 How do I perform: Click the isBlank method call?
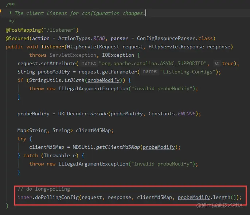(x=74, y=80)
